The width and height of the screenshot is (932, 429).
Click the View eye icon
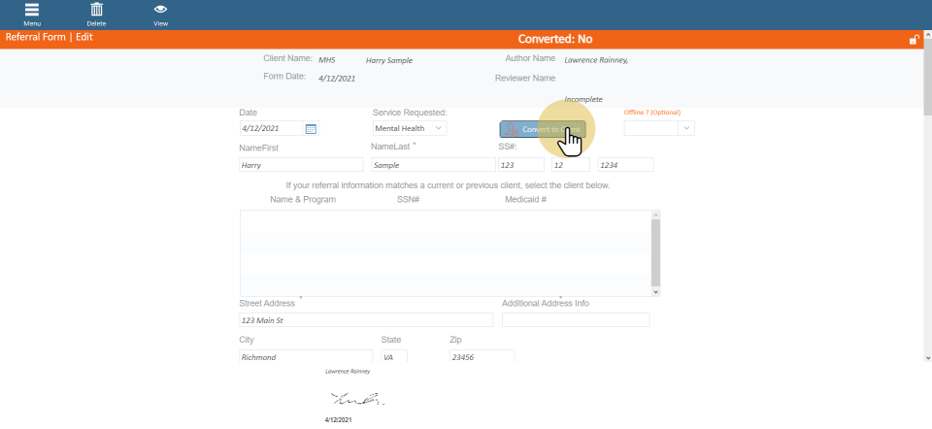[160, 11]
